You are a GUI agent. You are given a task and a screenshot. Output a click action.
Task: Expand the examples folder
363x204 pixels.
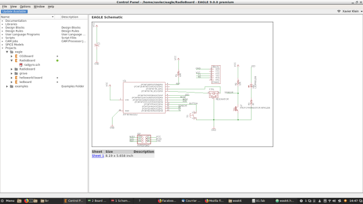(x=7, y=86)
